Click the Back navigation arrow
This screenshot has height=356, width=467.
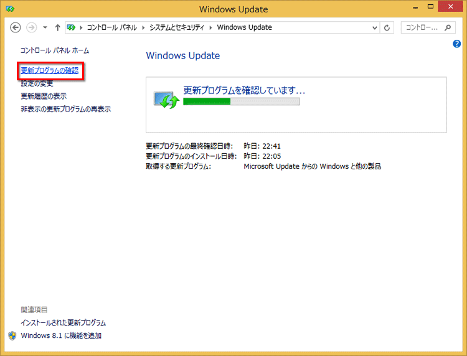(16, 27)
